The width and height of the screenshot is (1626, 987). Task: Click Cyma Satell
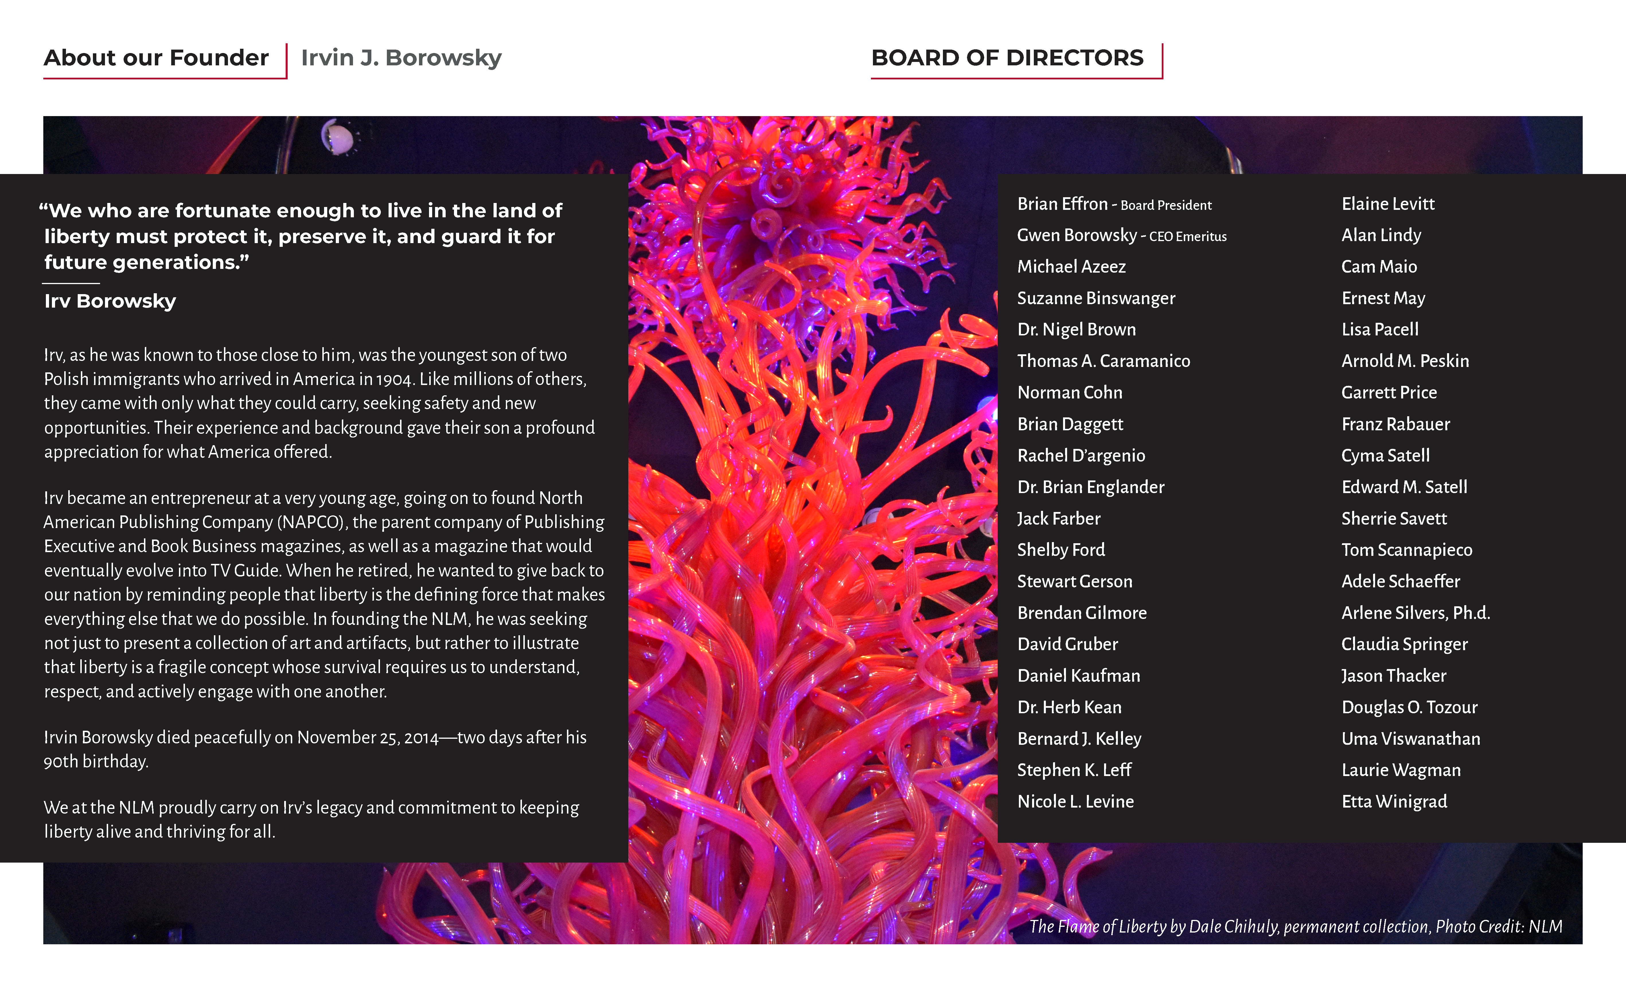1385,455
